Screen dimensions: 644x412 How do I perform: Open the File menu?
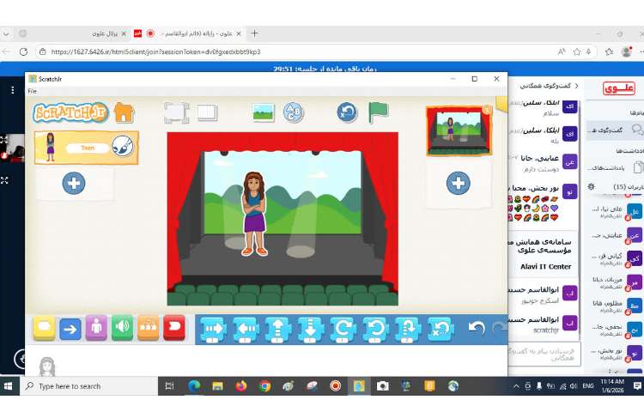tap(33, 91)
